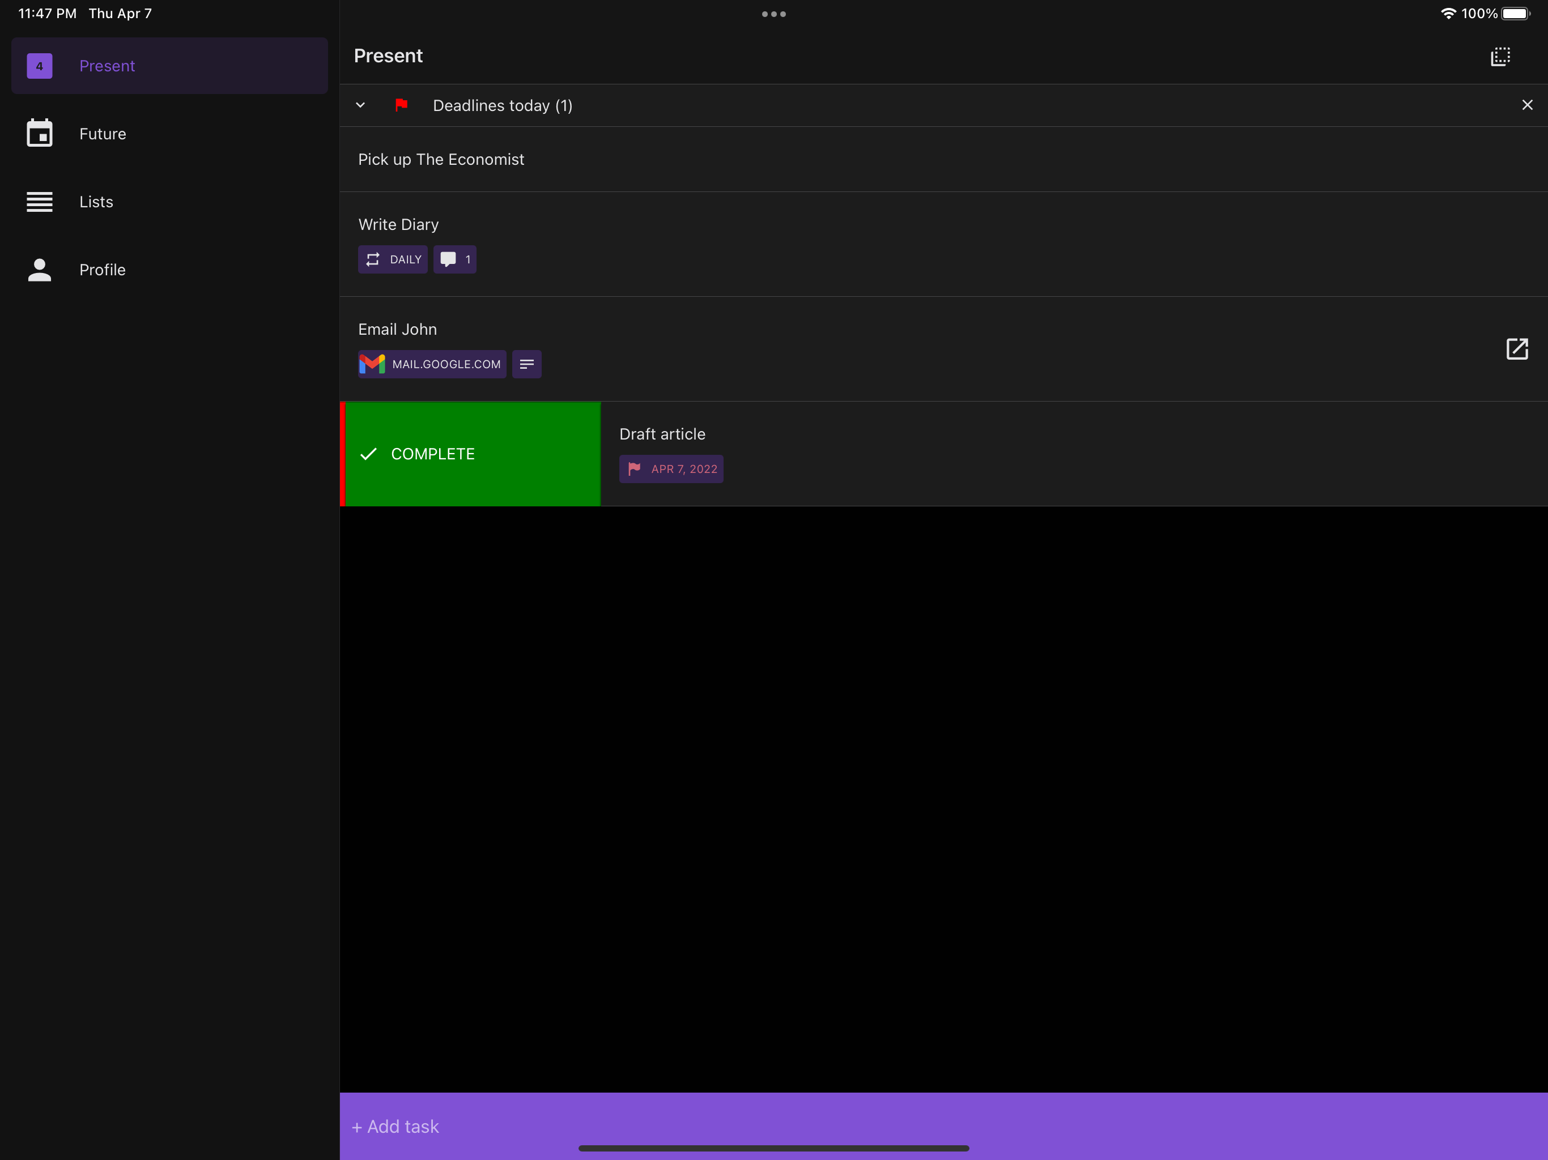Select the Pick up The Economist task
The image size is (1548, 1160).
(x=441, y=160)
